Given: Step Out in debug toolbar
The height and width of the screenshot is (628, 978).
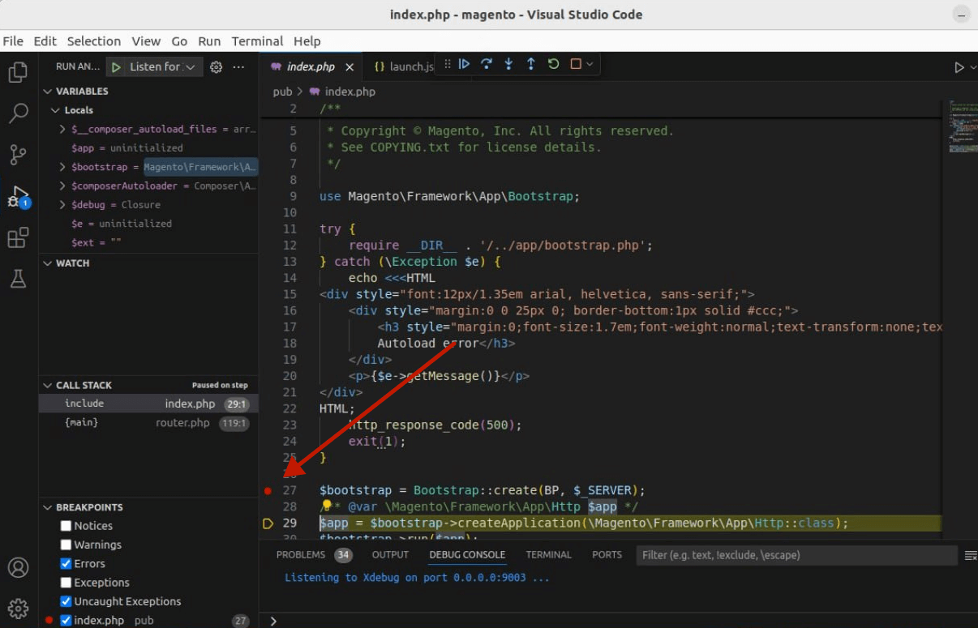Looking at the screenshot, I should click(531, 64).
